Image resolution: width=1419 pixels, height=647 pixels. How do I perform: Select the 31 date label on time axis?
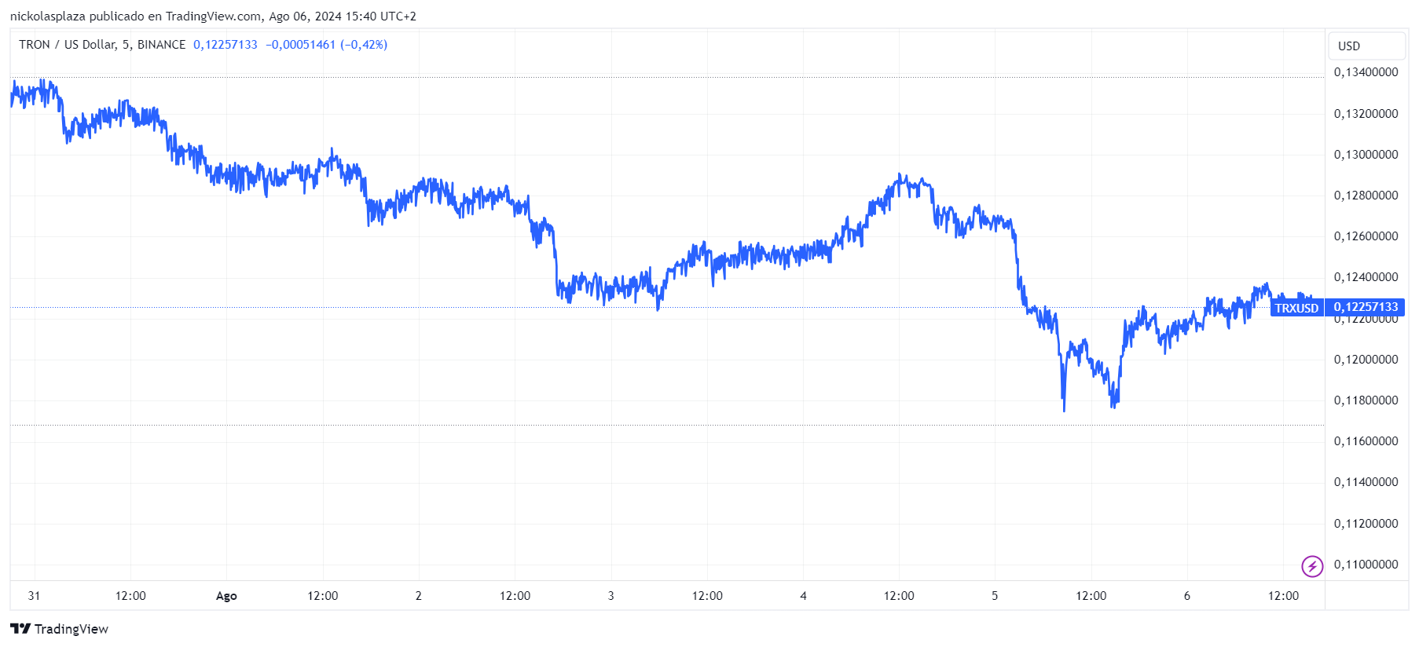[34, 596]
